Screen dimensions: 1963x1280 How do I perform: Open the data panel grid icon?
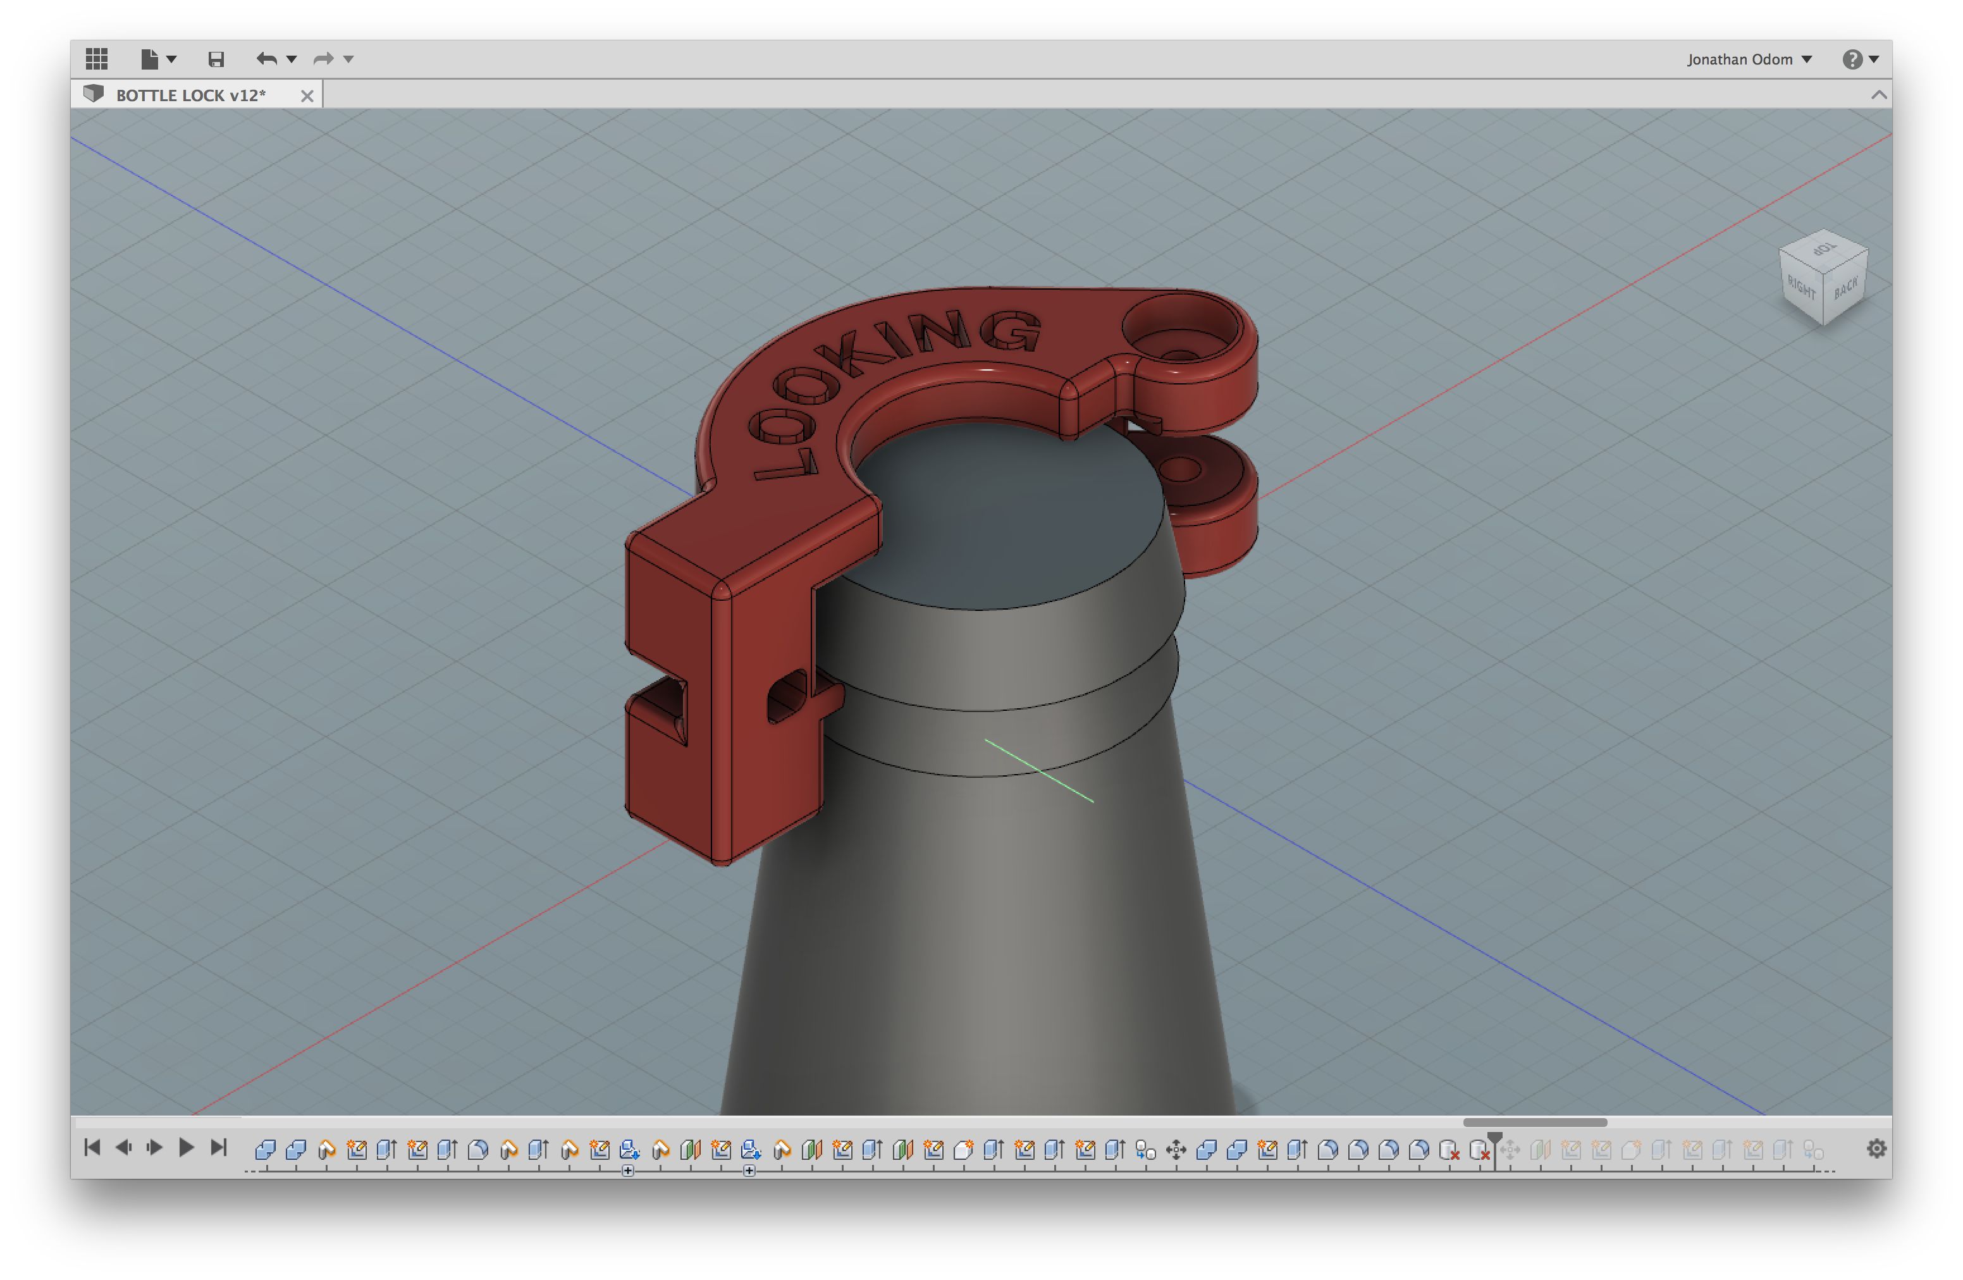tap(97, 59)
